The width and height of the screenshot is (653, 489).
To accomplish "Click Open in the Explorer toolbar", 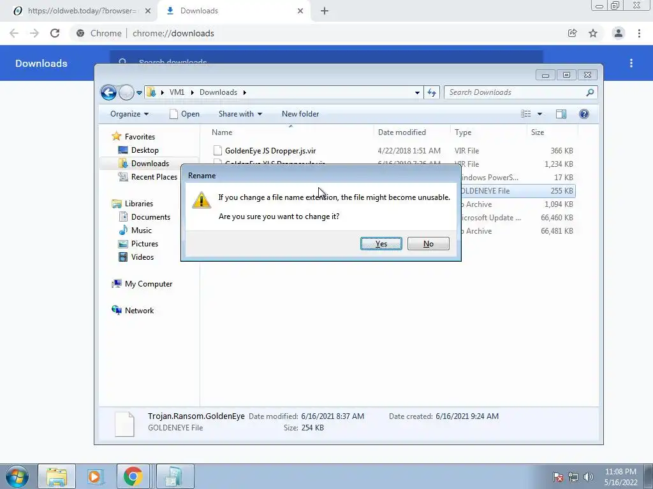I will (x=184, y=114).
